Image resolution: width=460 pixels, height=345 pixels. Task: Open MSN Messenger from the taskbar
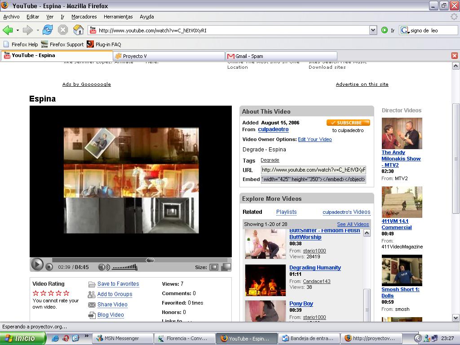[x=123, y=338]
